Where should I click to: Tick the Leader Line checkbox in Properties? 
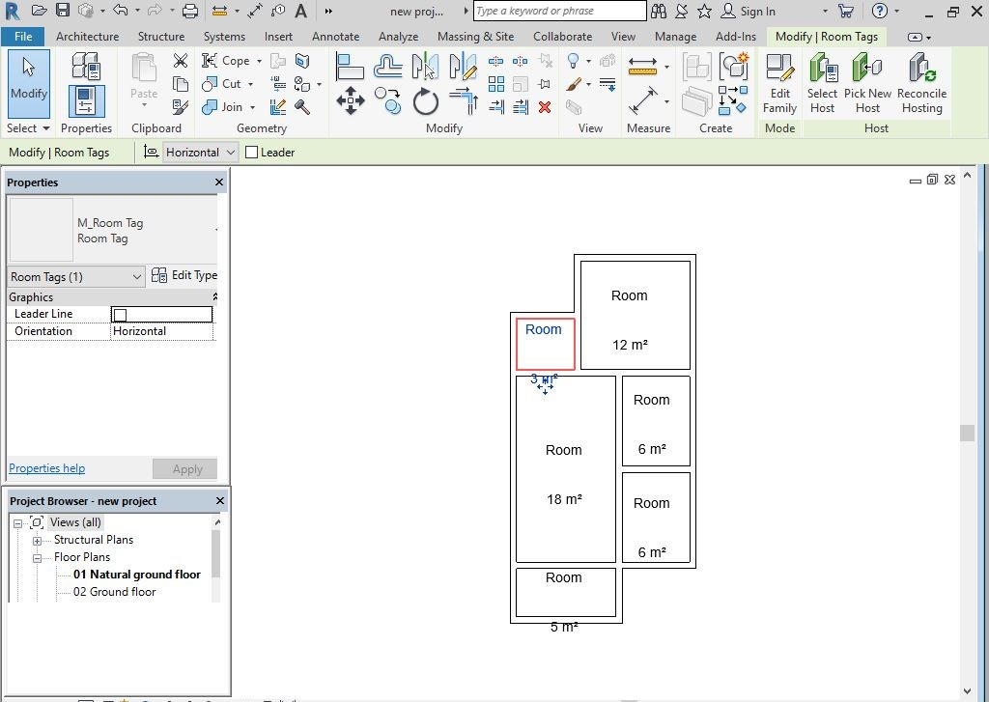coord(121,314)
